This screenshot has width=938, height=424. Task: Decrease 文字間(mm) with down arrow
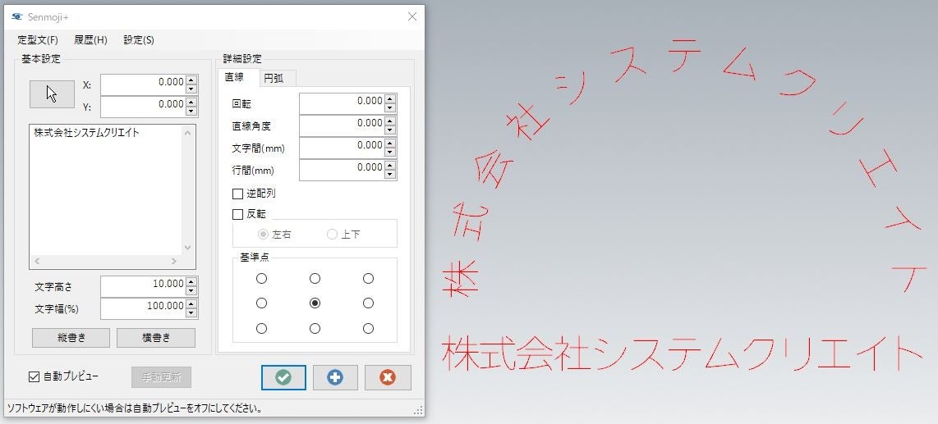click(390, 153)
